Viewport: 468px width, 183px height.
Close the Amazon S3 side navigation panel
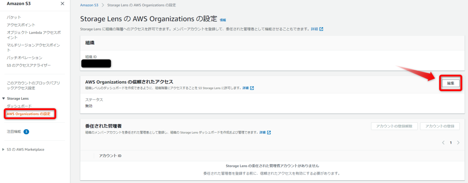[62, 4]
